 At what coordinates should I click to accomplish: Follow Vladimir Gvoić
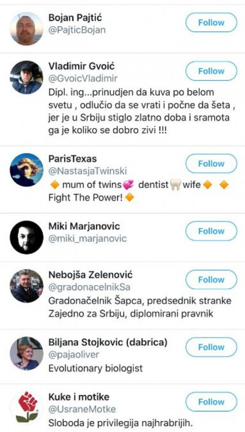pyautogui.click(x=211, y=71)
